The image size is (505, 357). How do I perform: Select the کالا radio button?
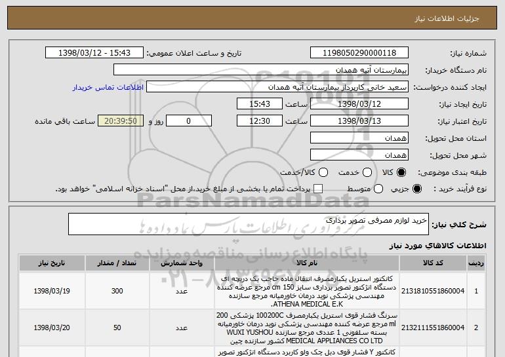coord(401,172)
